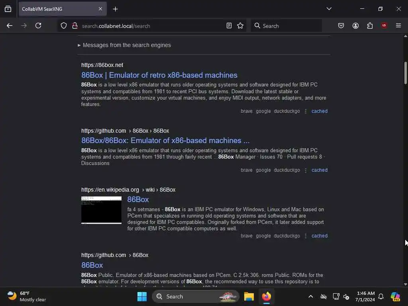Image resolution: width=408 pixels, height=306 pixels.
Task: Reload the current page
Action: (x=38, y=25)
